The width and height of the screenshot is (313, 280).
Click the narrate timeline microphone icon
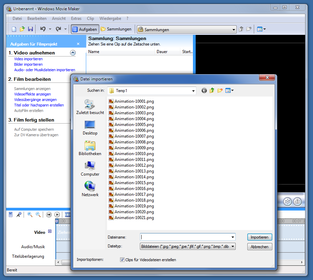19,215
